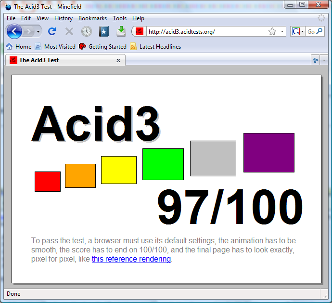Select The Acid3 Test tab
This screenshot has width=332, height=303.
point(65,60)
